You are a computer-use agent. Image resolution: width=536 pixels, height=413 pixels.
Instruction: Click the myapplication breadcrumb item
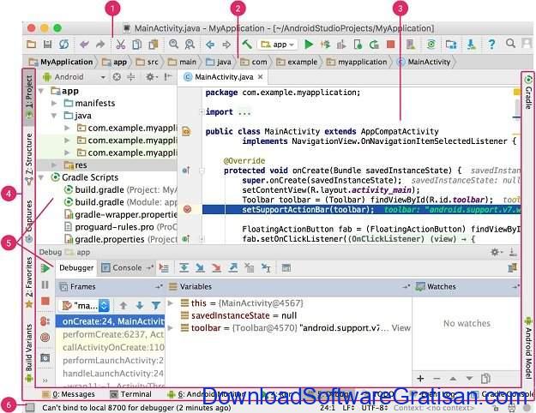pos(357,63)
